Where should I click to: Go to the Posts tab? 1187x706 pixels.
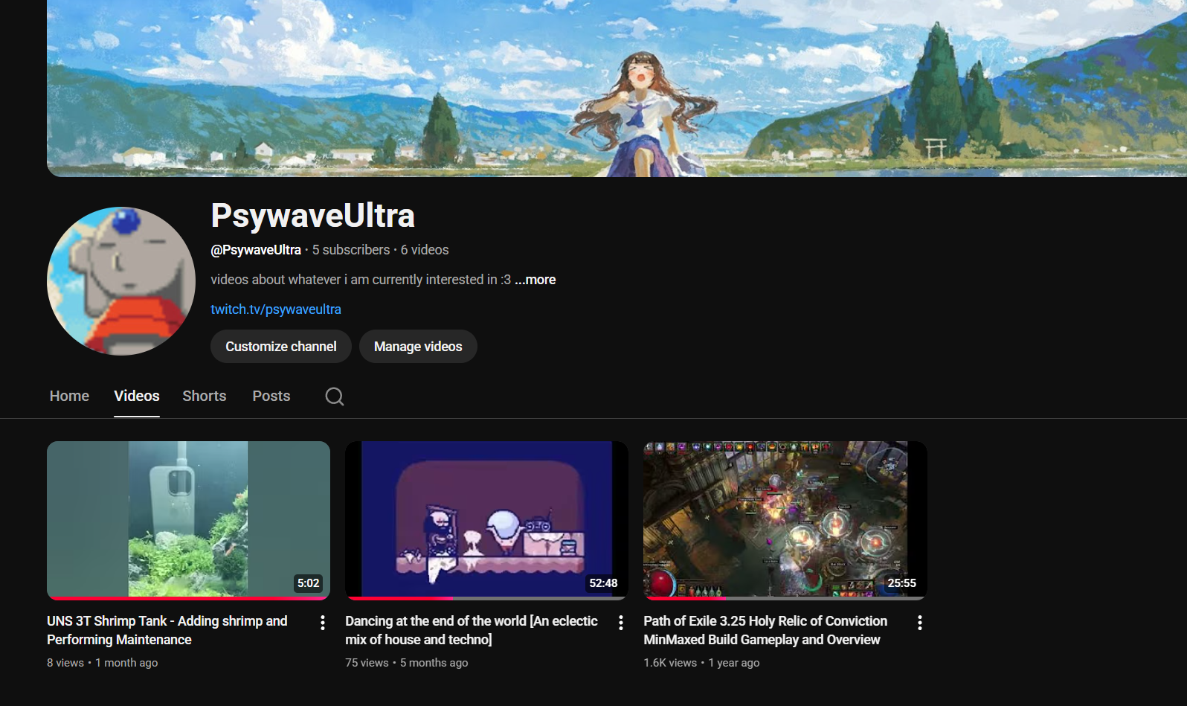click(x=271, y=397)
